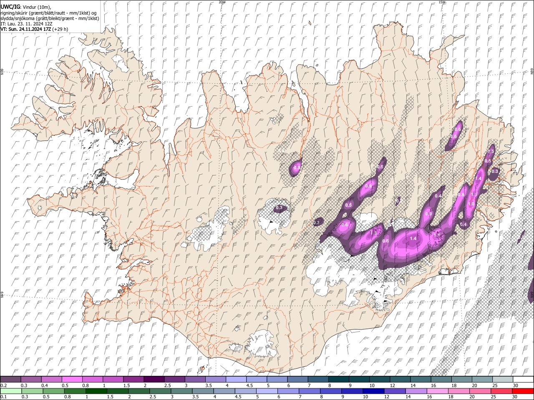
Task: Click the deep blue rain swatch starting at 10
Action: [373, 391]
